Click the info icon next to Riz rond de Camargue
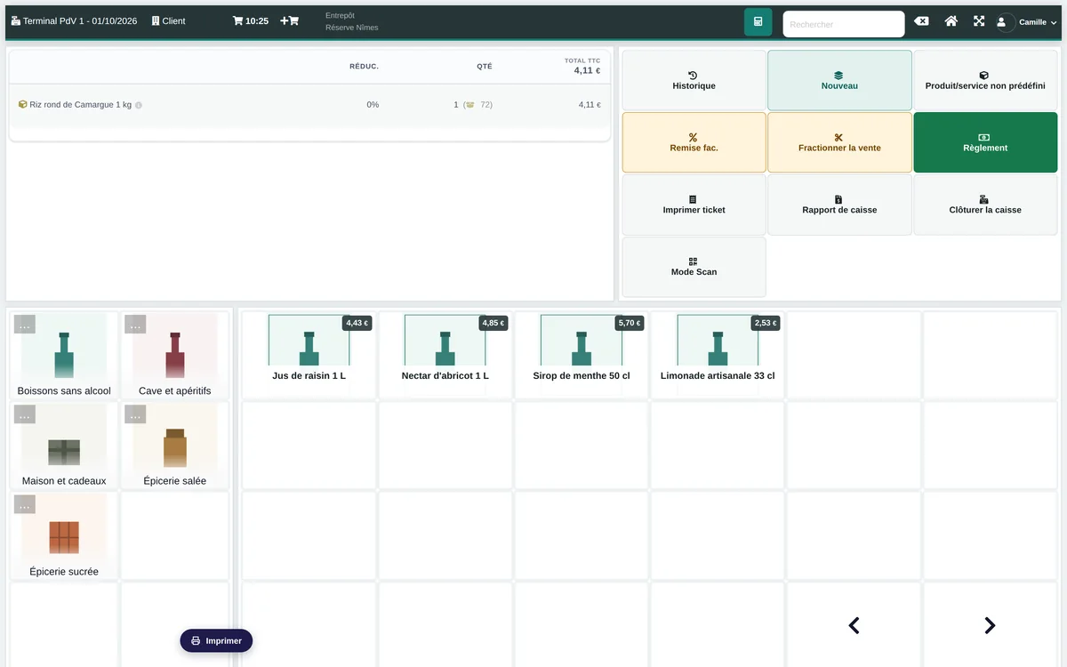 pos(139,105)
